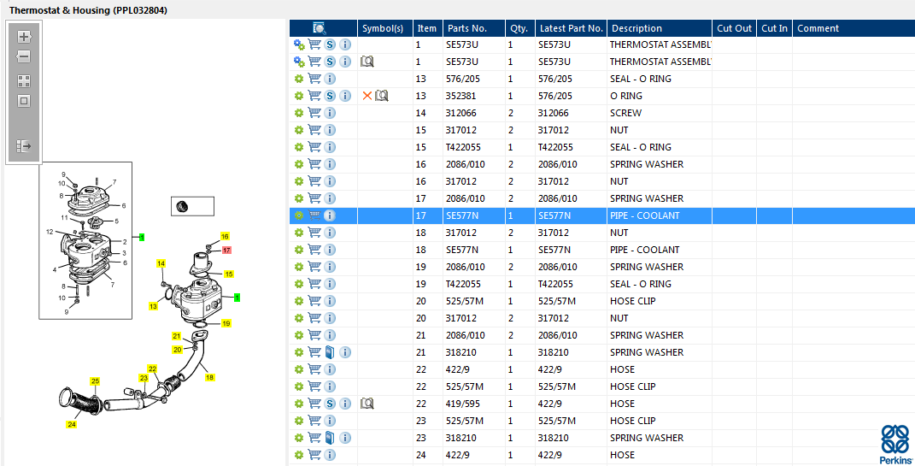Click the four-squares grid view icon
Screen dimensions: 915x466
[x=24, y=81]
